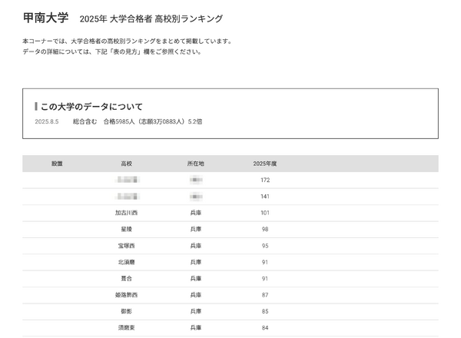Click on 宝塚西 in the ranking table
Screen dimensions: 461x338
click(127, 246)
